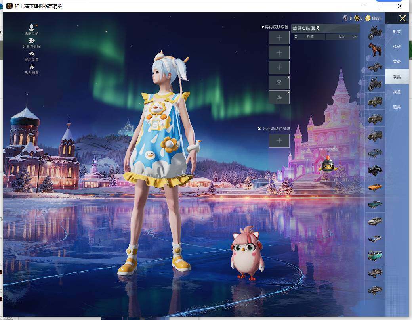This screenshot has width=412, height=320.
Task: Select the horse mount skin thumbnail
Action: click(375, 50)
